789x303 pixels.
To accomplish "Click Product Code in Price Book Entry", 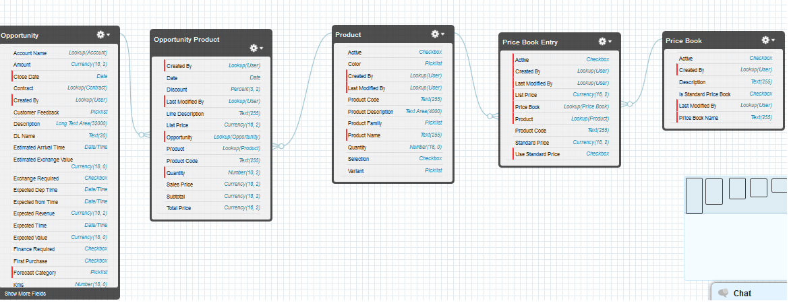I will [x=562, y=131].
